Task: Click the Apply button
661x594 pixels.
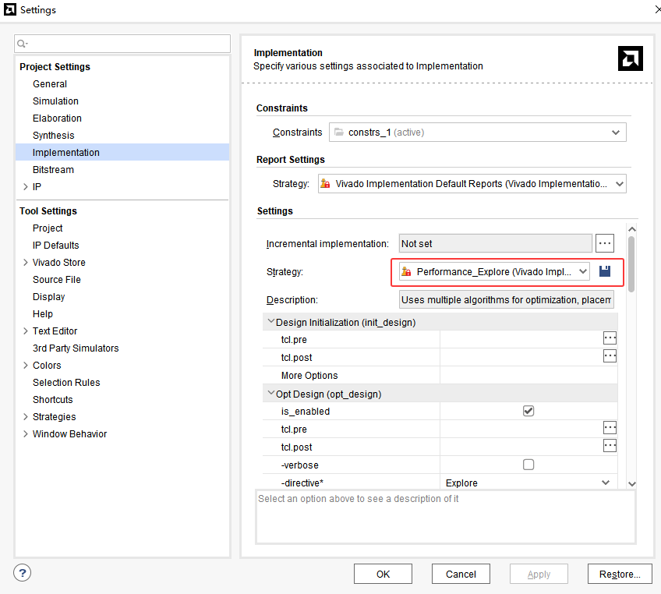Action: tap(539, 575)
